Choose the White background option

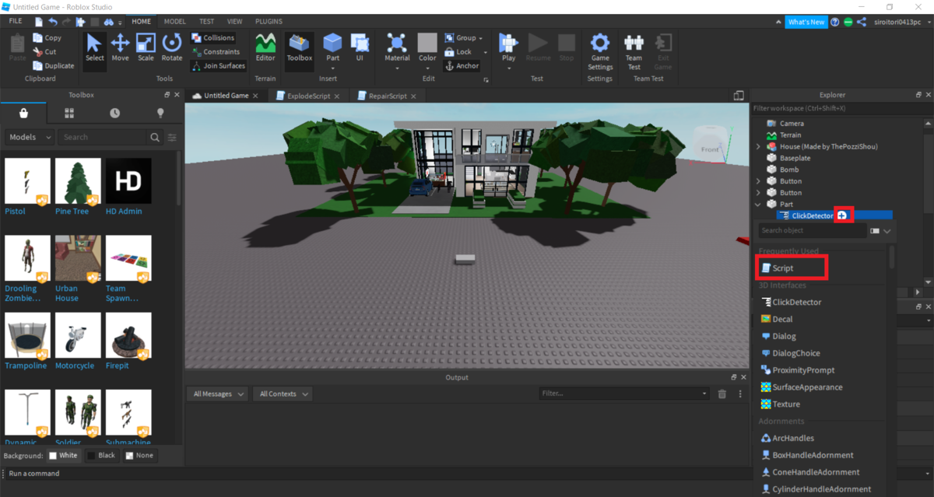[x=63, y=455]
